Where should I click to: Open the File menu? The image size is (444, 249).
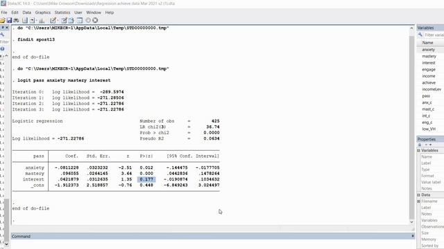tap(4, 12)
